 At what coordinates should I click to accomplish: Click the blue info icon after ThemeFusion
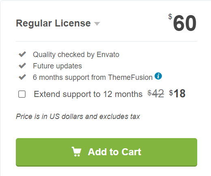coord(158,76)
